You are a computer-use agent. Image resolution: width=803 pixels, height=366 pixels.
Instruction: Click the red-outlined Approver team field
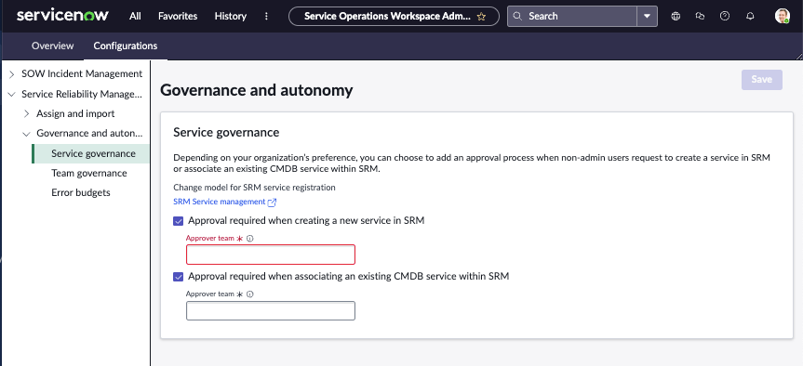[x=271, y=255]
